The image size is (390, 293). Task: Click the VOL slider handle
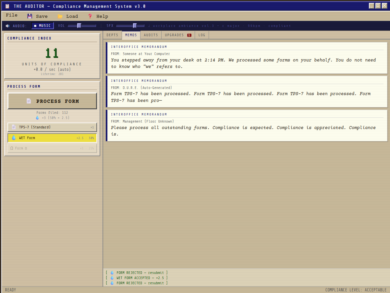(79, 26)
